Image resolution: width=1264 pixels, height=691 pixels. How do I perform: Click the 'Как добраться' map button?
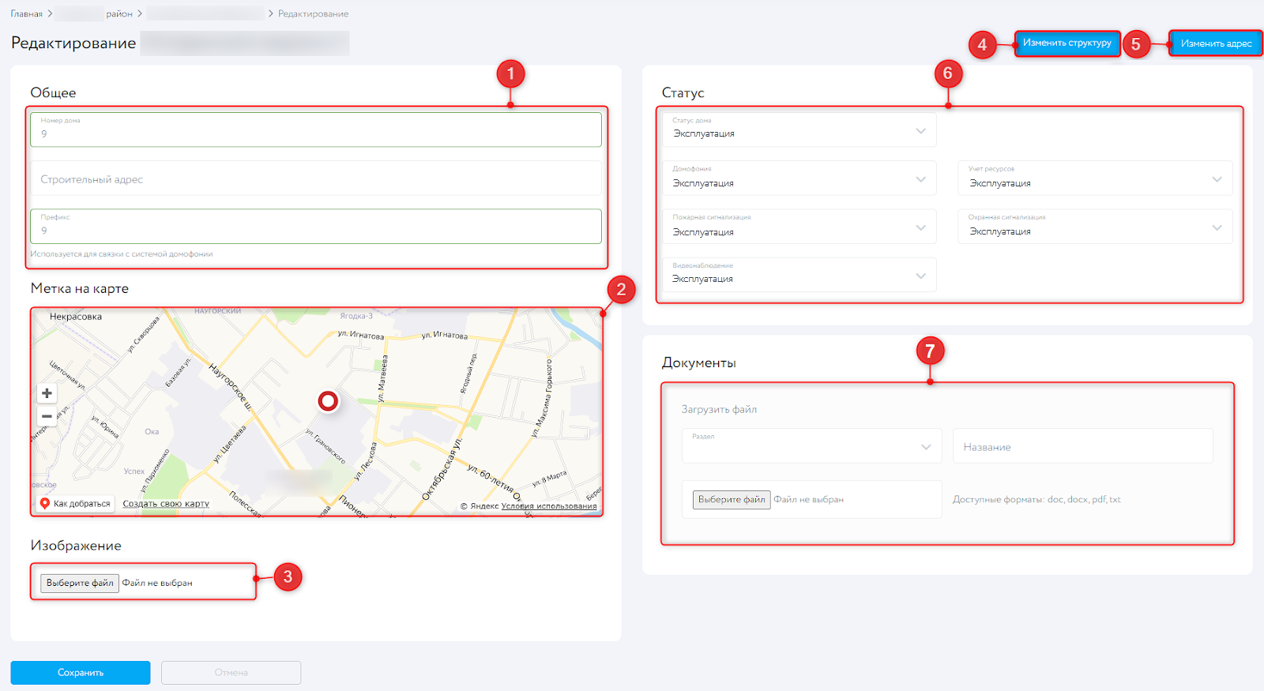tap(77, 504)
